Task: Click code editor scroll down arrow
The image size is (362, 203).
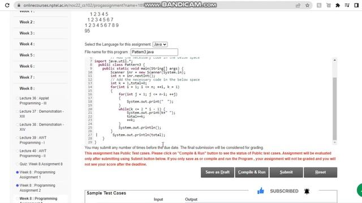Action: tap(334, 143)
